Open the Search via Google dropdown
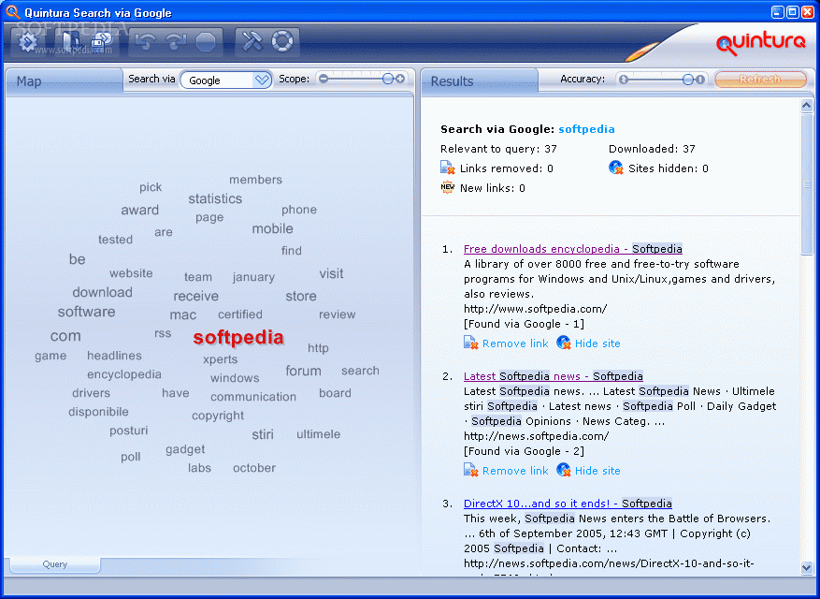The width and height of the screenshot is (820, 599). pyautogui.click(x=226, y=80)
